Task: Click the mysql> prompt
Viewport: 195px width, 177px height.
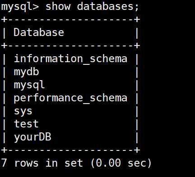Action: pyautogui.click(x=20, y=7)
